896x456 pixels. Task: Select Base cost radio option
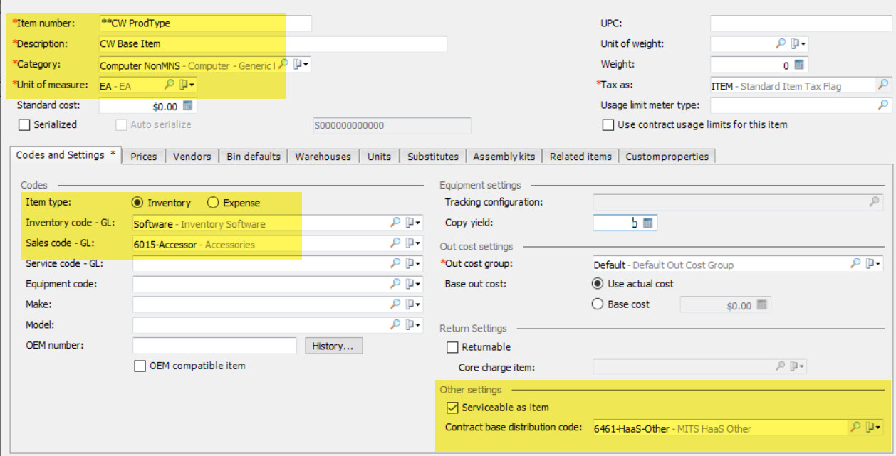[x=598, y=304]
